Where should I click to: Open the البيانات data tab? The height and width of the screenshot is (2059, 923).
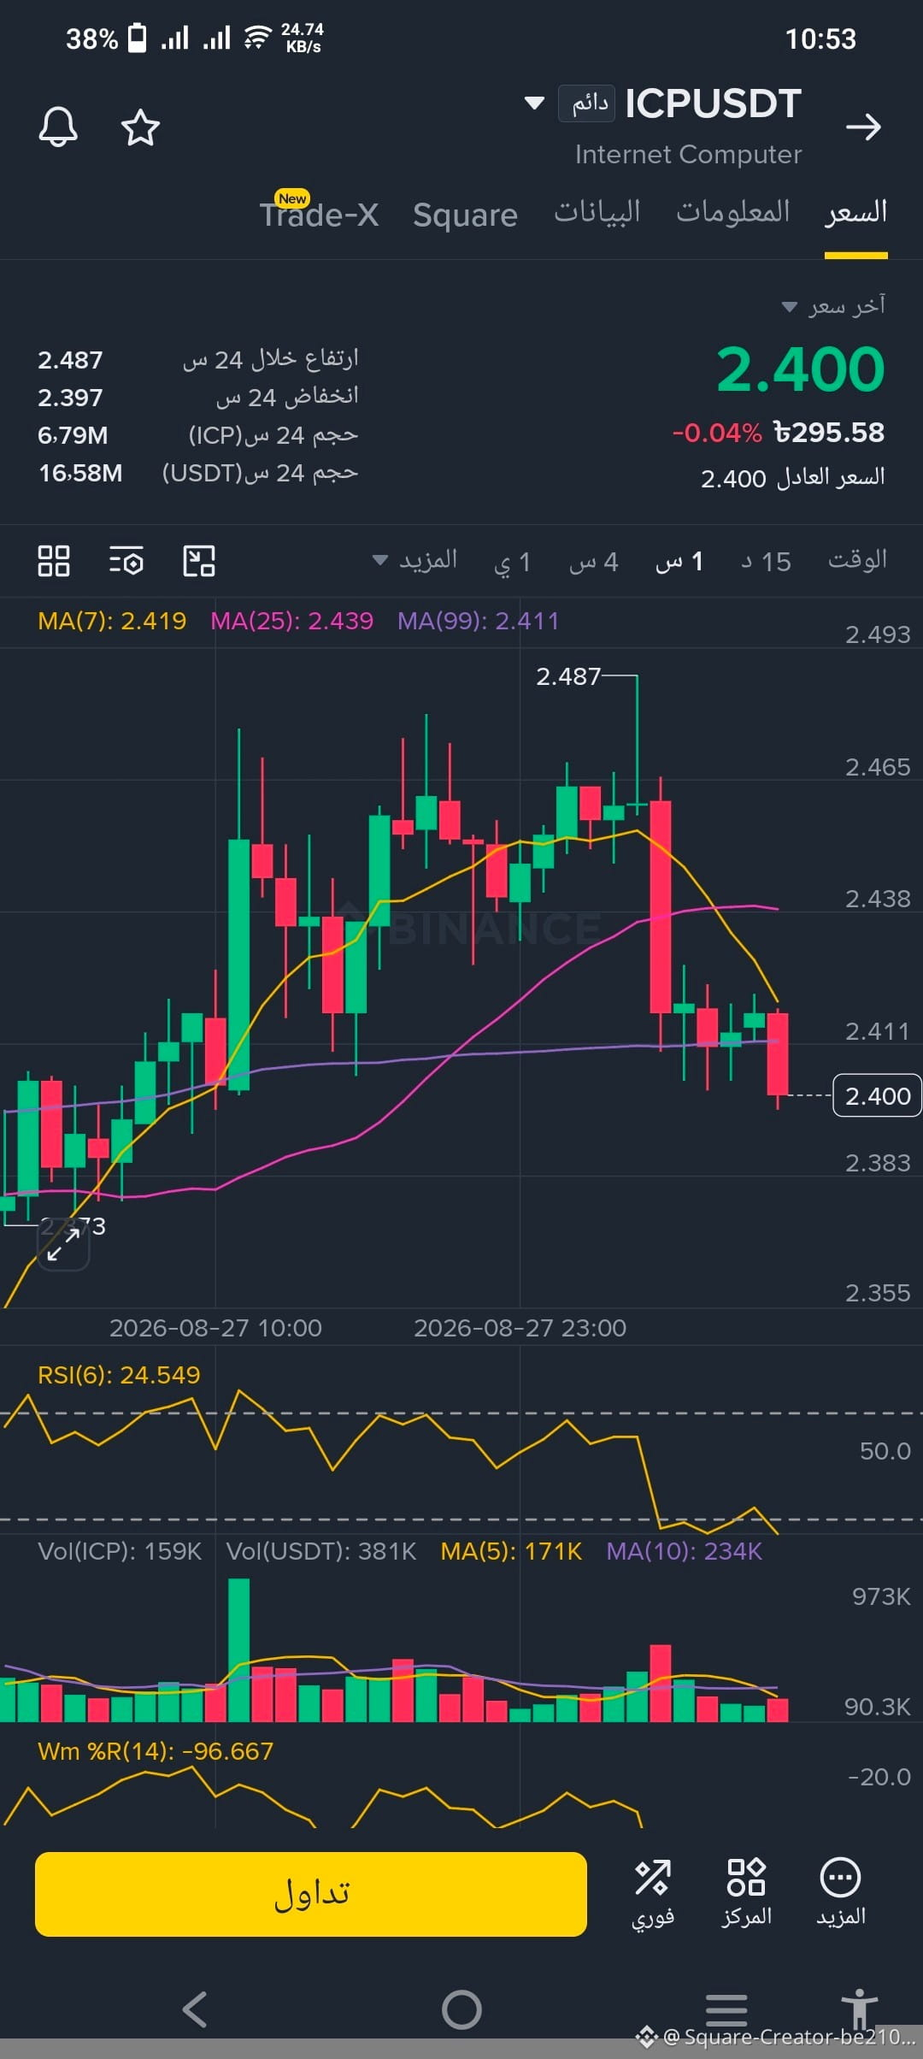[597, 213]
